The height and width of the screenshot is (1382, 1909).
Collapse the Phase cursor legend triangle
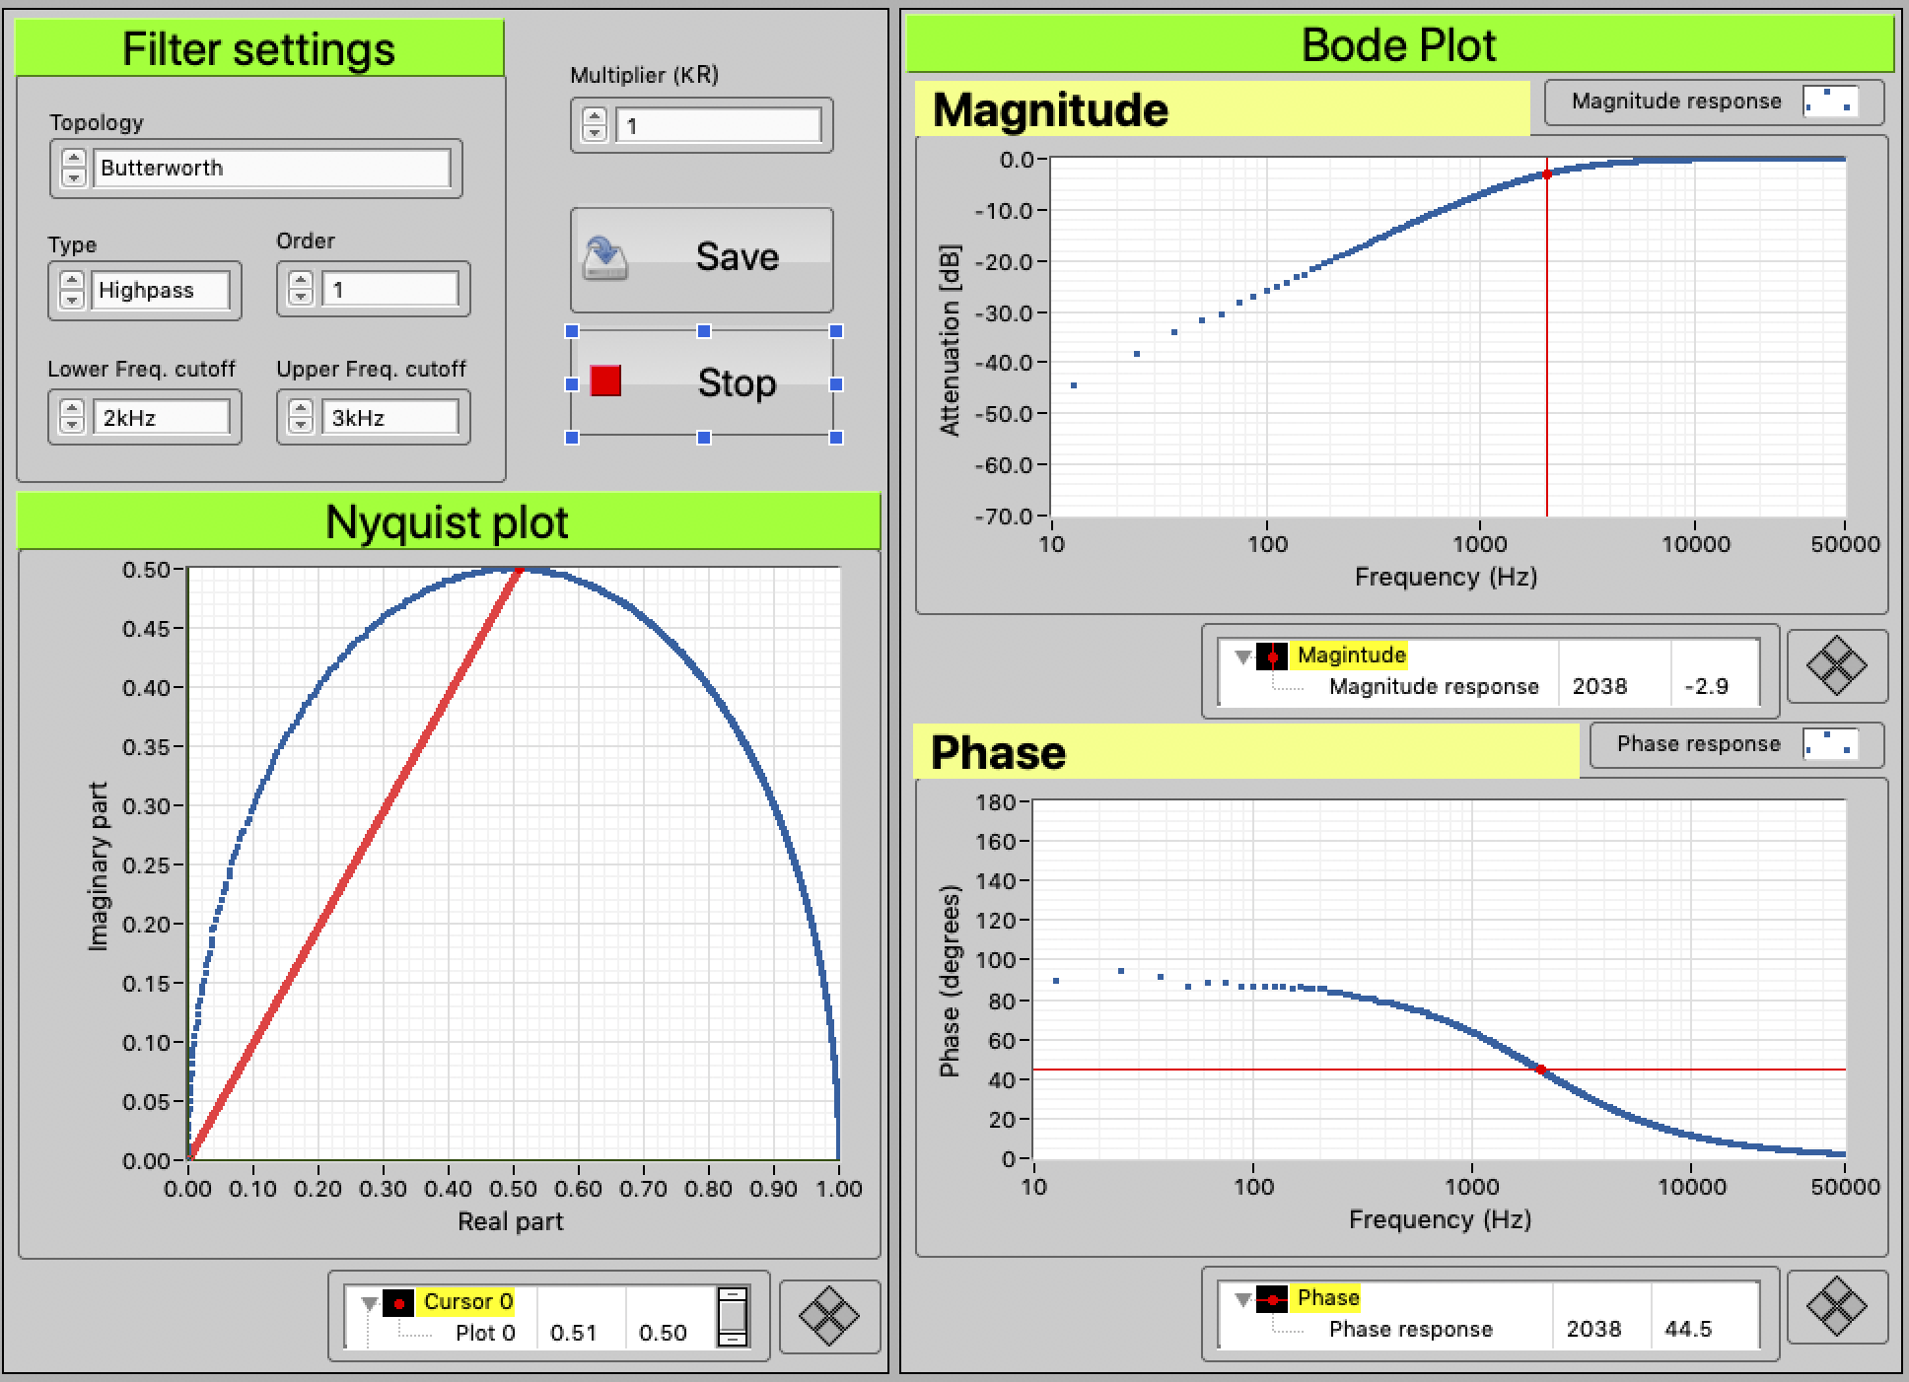coord(1243,1299)
